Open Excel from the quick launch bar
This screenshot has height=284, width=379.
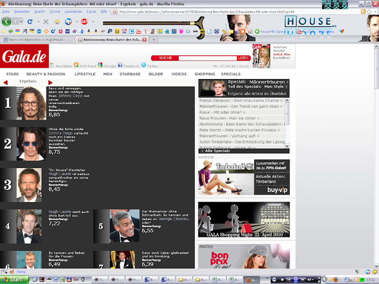tap(63, 279)
